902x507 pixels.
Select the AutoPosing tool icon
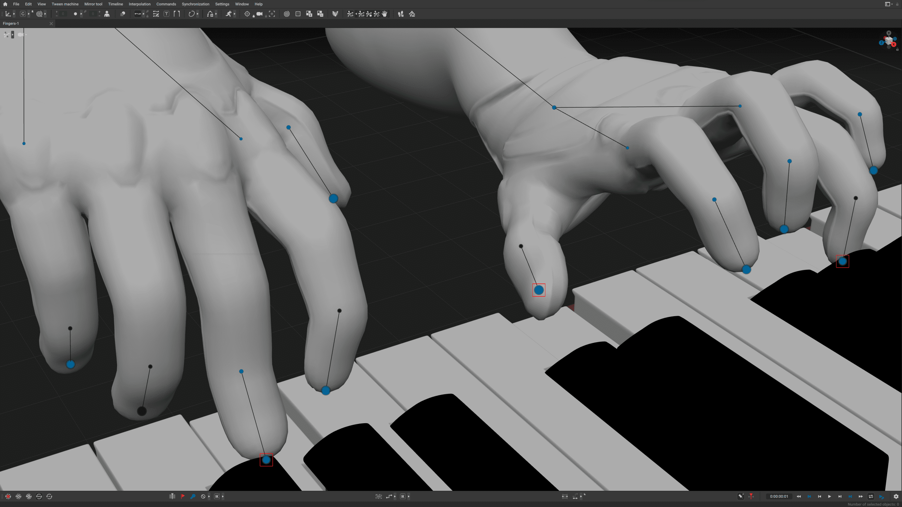coord(107,14)
